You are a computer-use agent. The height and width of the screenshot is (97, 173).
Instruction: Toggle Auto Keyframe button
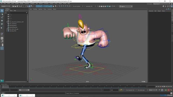(x=169, y=90)
